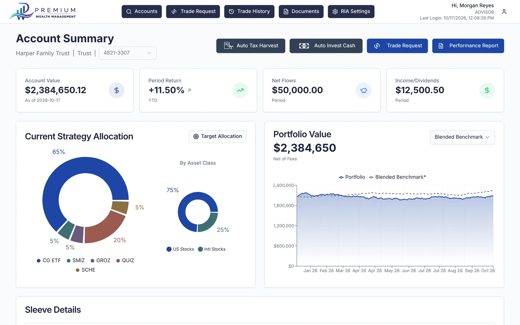Image resolution: width=520 pixels, height=325 pixels.
Task: Click the green dollar icon in Income/Dividends card
Action: coord(487,90)
